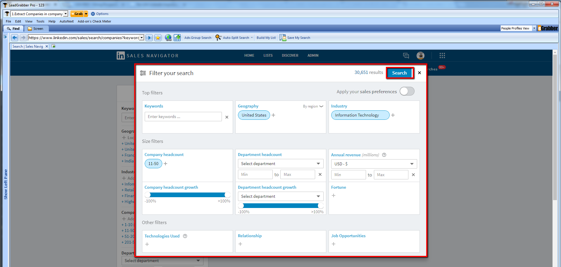Click the globe search icon in toolbar
This screenshot has width=561, height=267.
(x=168, y=38)
